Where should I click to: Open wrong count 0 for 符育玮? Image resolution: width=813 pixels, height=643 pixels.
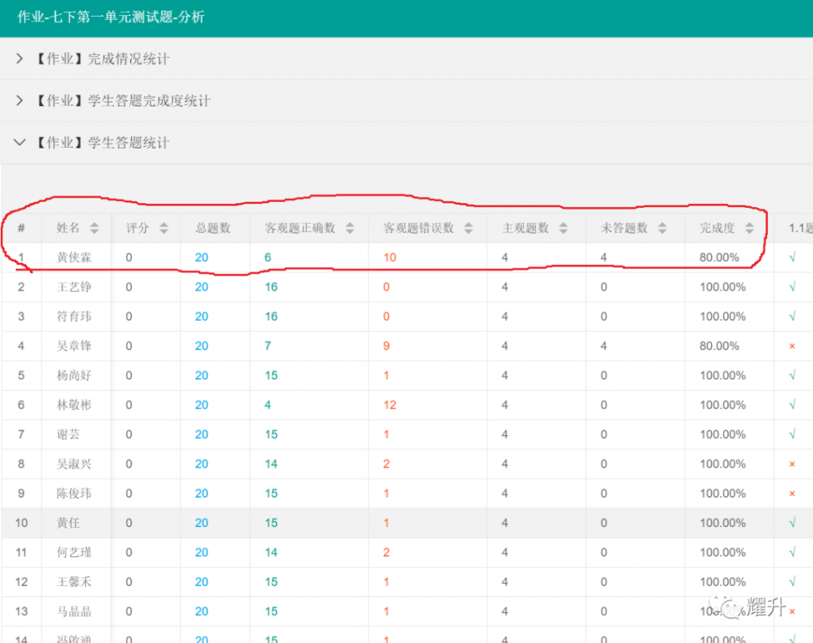click(x=387, y=316)
